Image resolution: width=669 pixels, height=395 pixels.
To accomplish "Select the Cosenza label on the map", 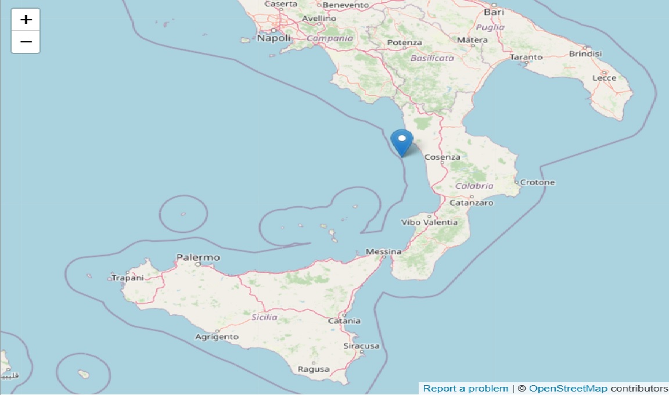I will [442, 157].
